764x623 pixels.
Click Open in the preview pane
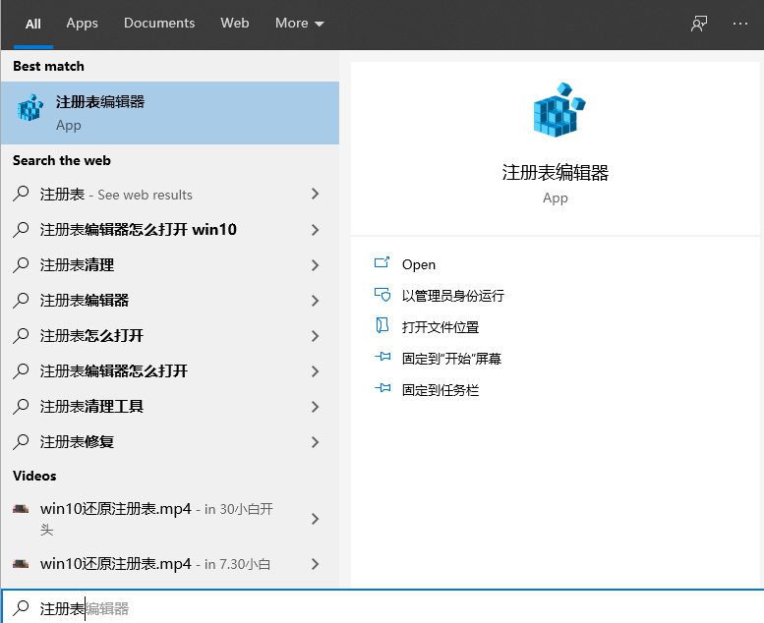[419, 264]
